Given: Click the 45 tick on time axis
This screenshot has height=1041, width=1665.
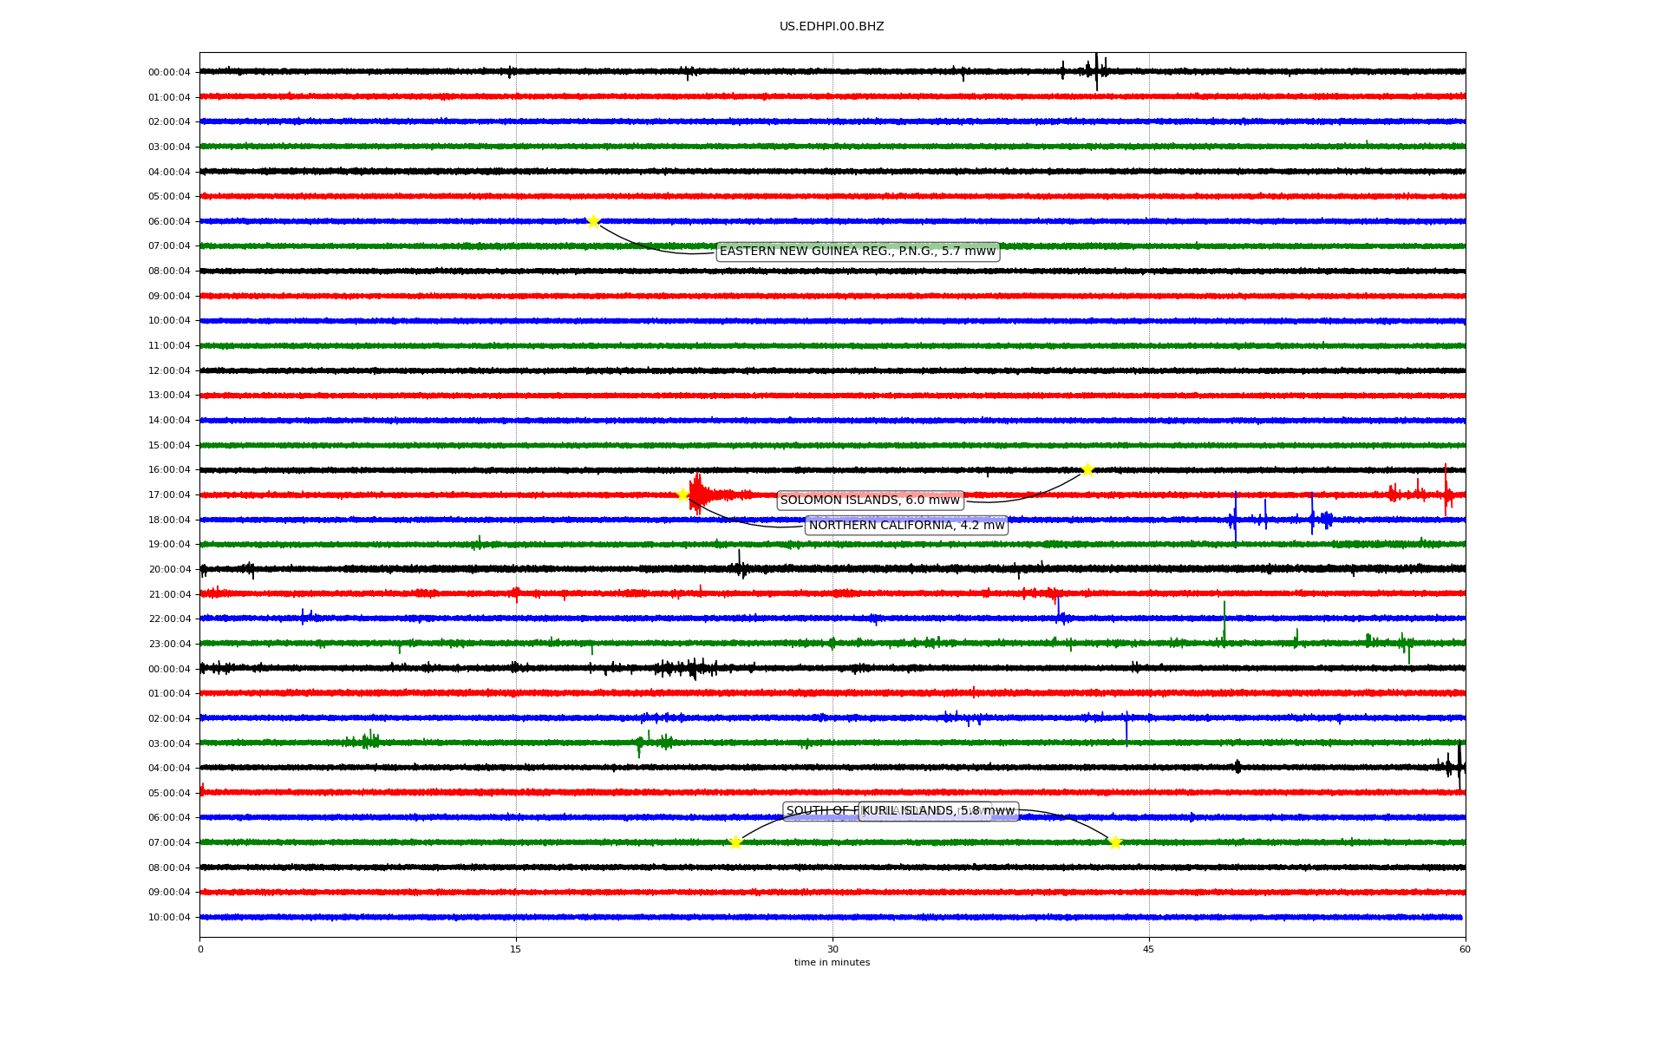Looking at the screenshot, I should pos(1149,949).
